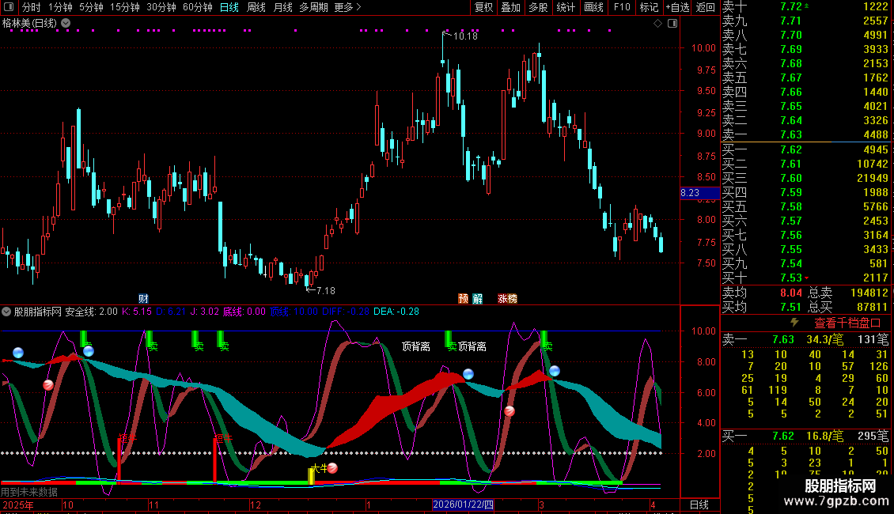Click the 财 finance marker icon

click(x=143, y=298)
